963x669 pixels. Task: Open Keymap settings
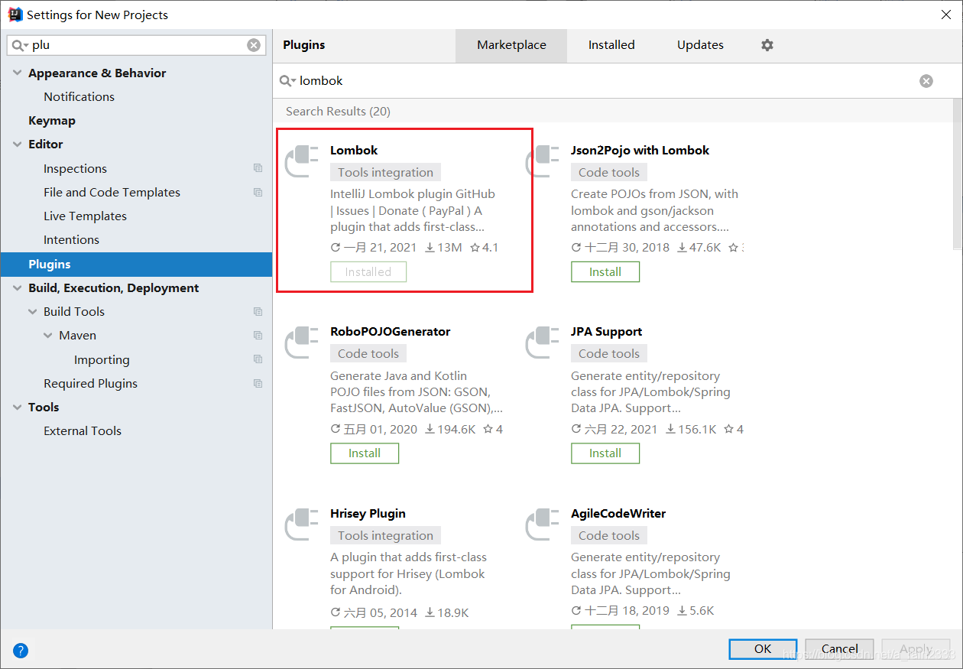coord(52,121)
